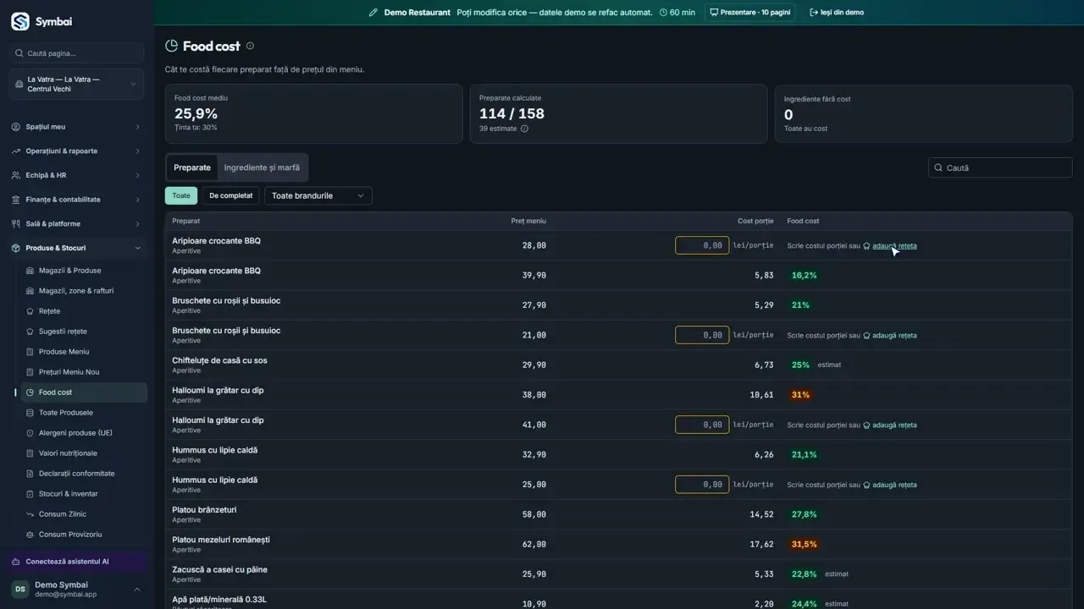The width and height of the screenshot is (1084, 609).
Task: Click the Prezentare · 10 pagini button
Action: click(750, 13)
